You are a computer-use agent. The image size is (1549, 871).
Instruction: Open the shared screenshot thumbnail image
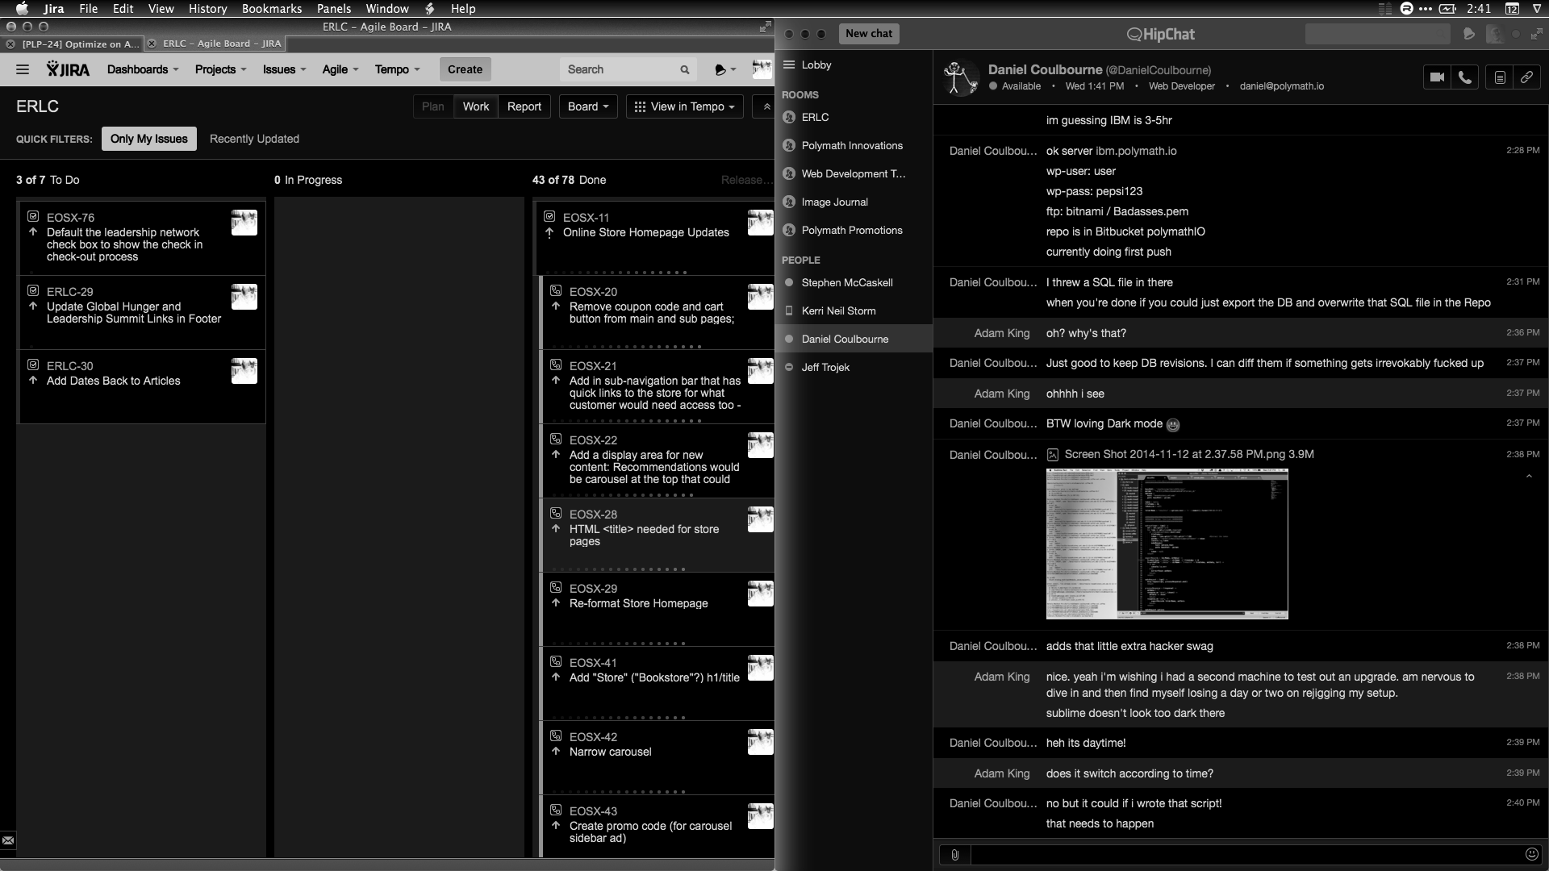tap(1167, 544)
